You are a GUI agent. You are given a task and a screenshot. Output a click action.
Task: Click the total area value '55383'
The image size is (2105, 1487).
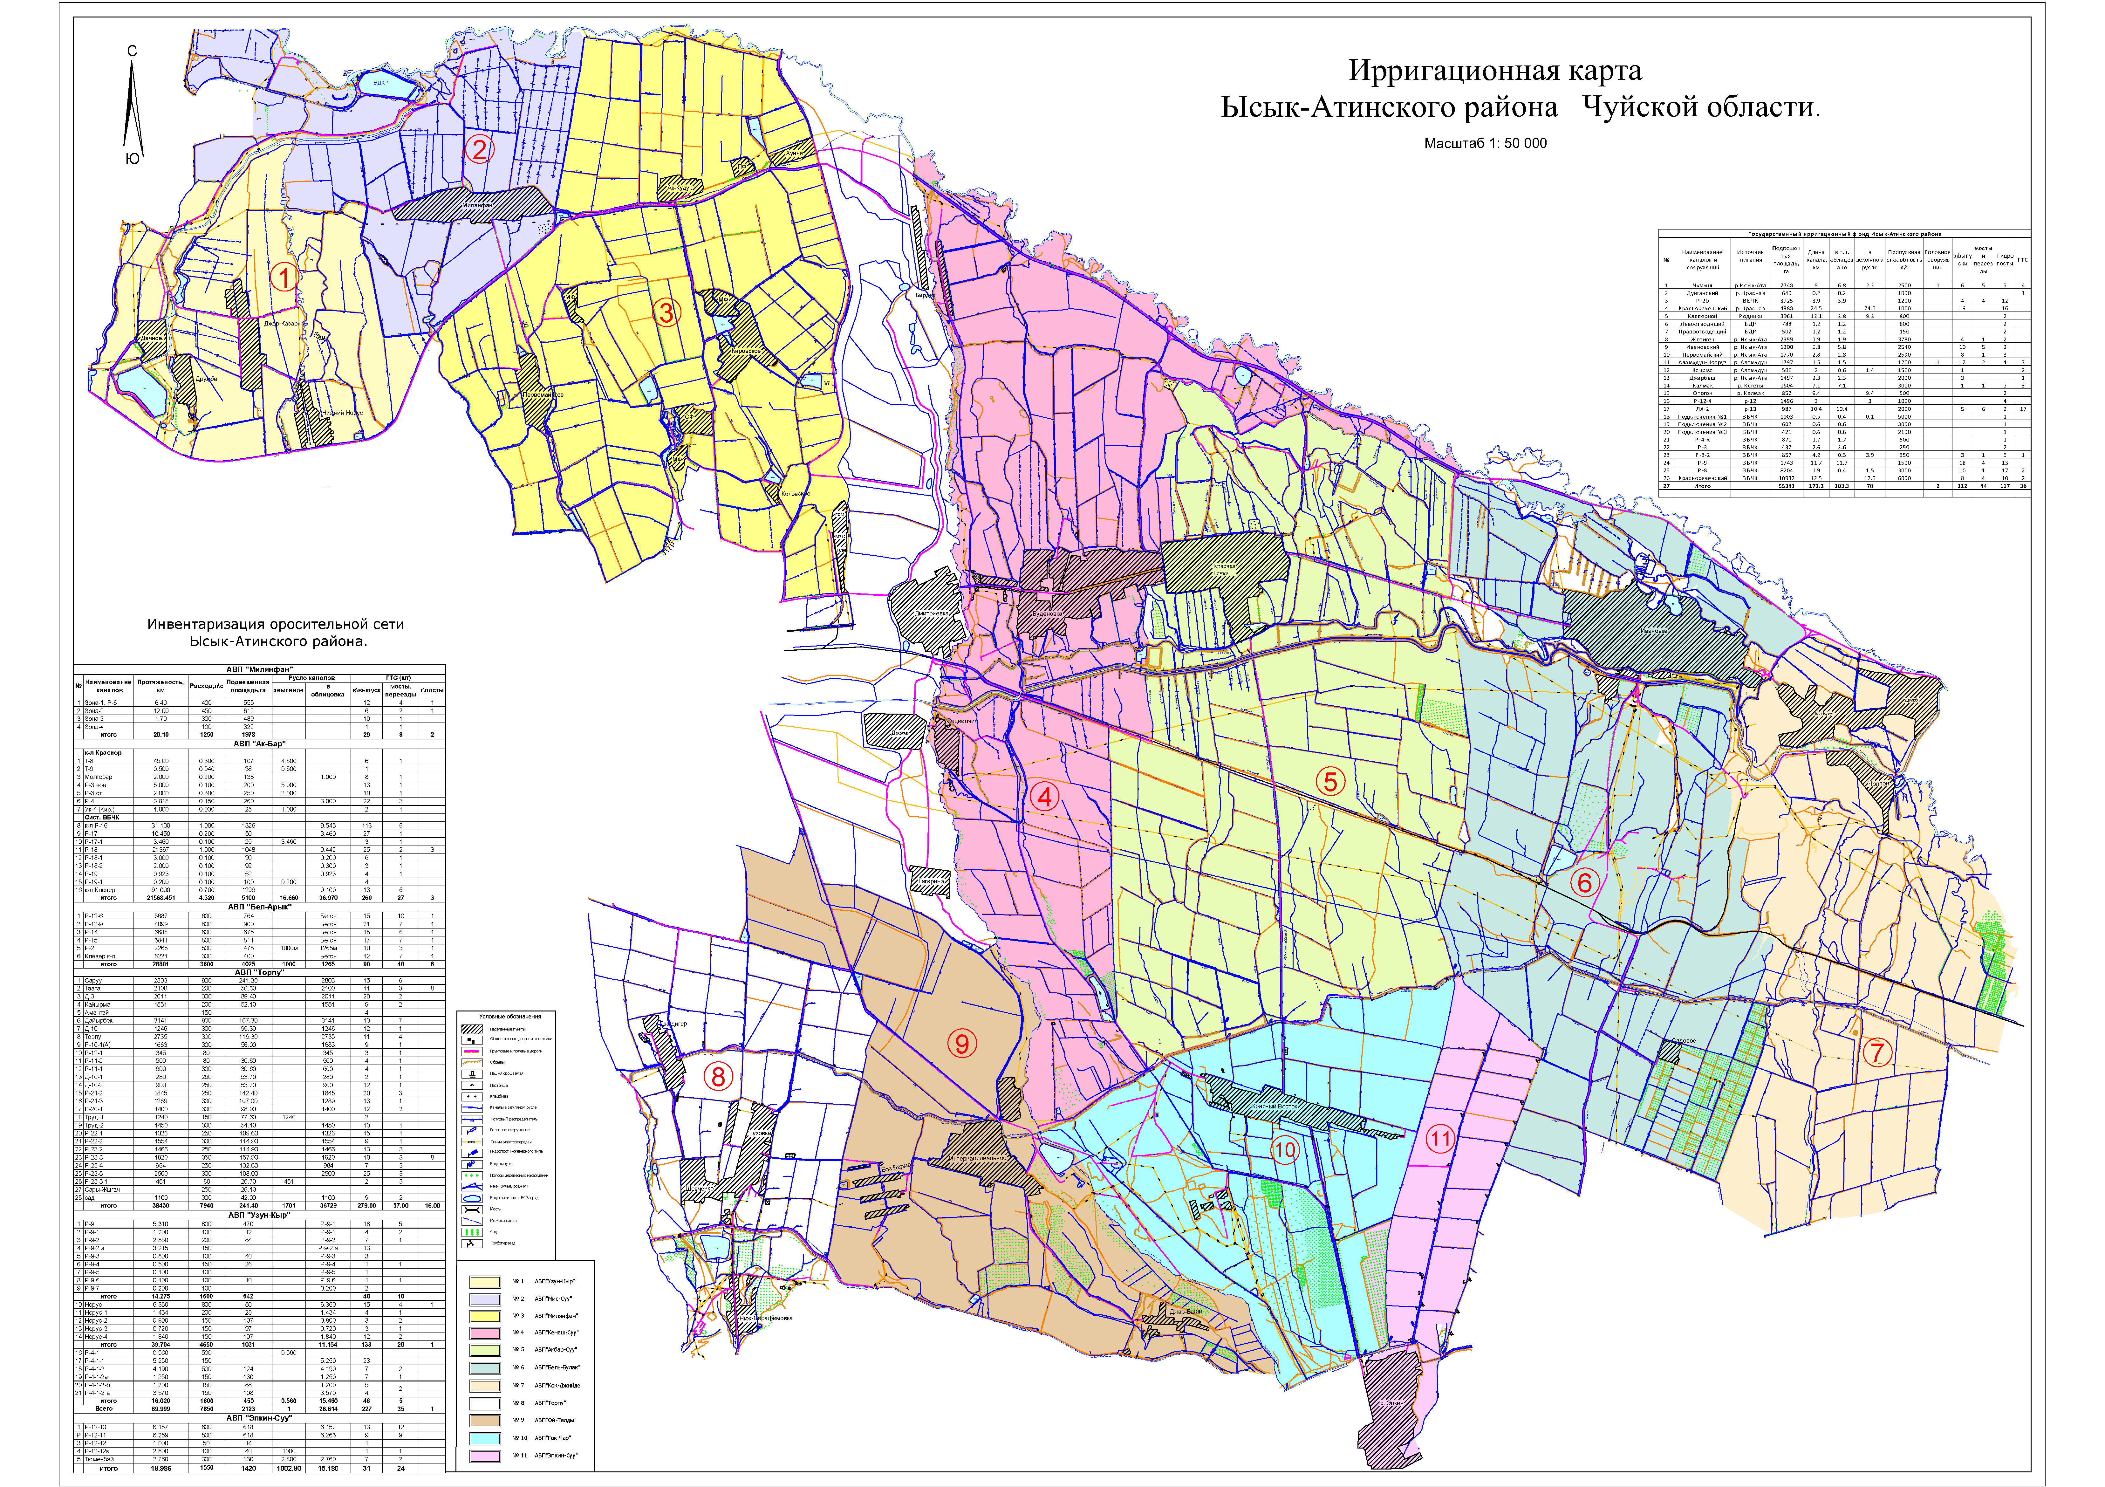point(1787,486)
